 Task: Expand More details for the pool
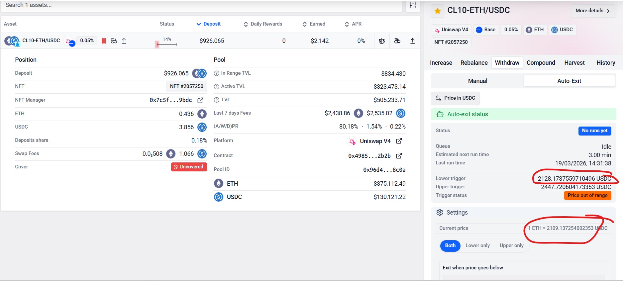click(593, 11)
